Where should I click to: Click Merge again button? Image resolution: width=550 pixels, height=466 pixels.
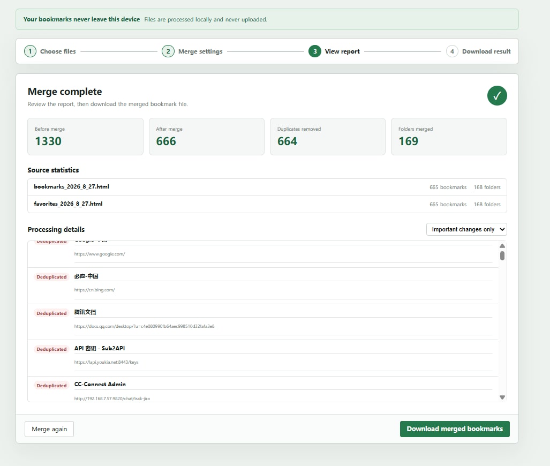coord(49,429)
